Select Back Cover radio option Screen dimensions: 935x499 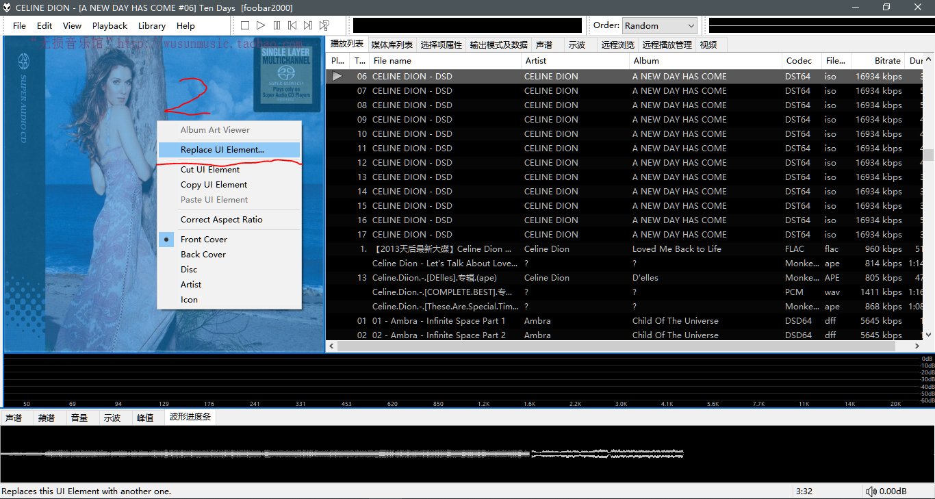pyautogui.click(x=203, y=255)
